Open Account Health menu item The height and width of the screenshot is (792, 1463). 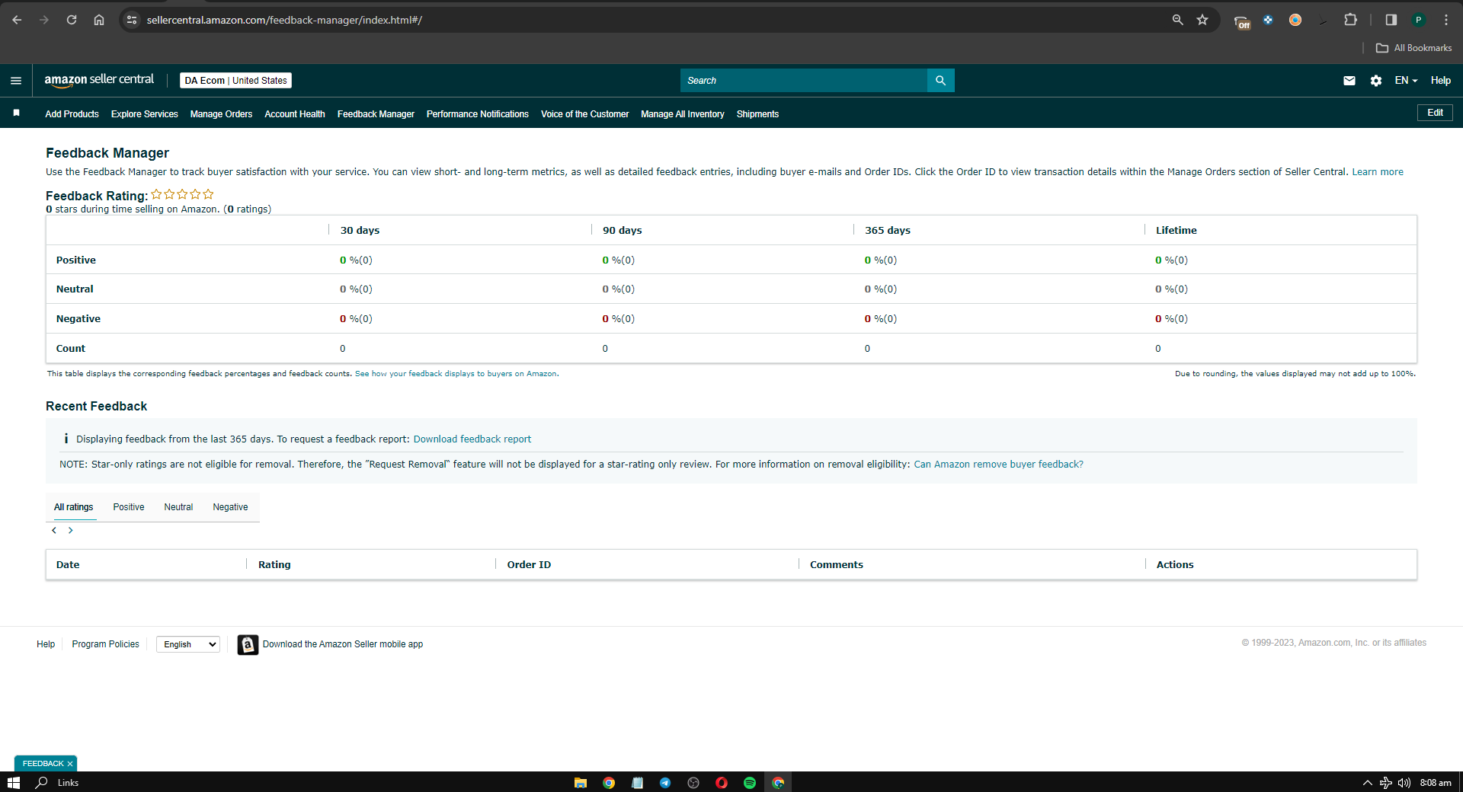pyautogui.click(x=295, y=114)
